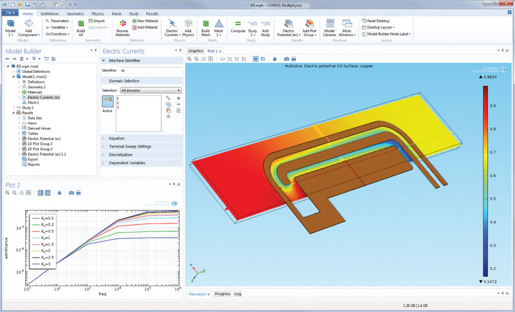Click go to default 3D view icon
This screenshot has width=515, height=312.
coord(223,59)
